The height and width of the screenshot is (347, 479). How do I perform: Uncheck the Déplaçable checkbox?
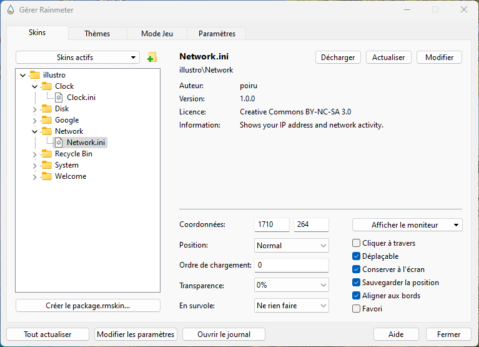(x=357, y=256)
